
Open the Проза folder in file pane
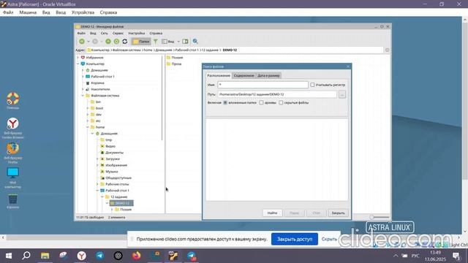(x=174, y=64)
